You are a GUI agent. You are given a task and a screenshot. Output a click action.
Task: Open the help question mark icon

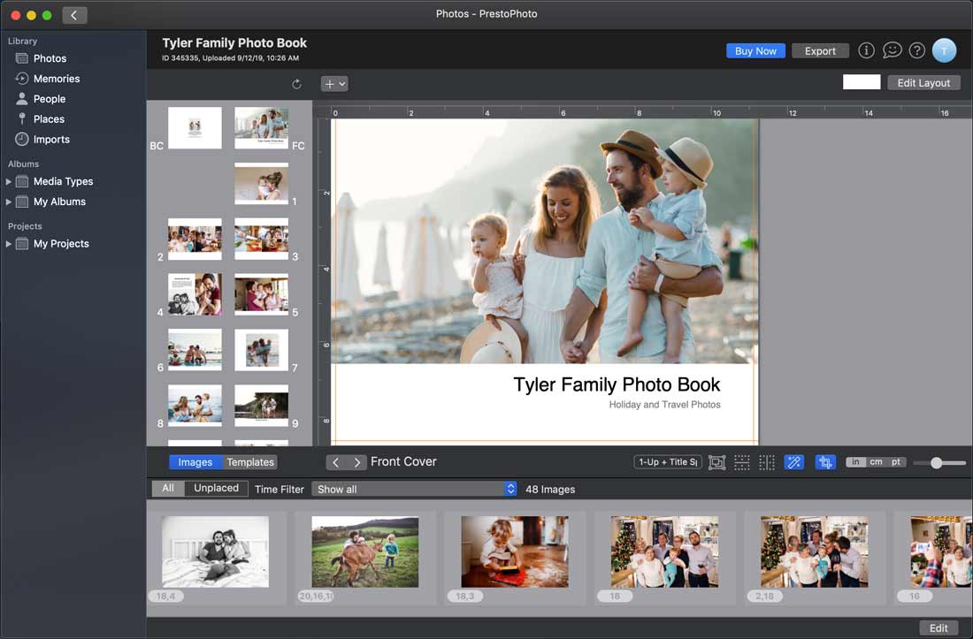pos(916,50)
